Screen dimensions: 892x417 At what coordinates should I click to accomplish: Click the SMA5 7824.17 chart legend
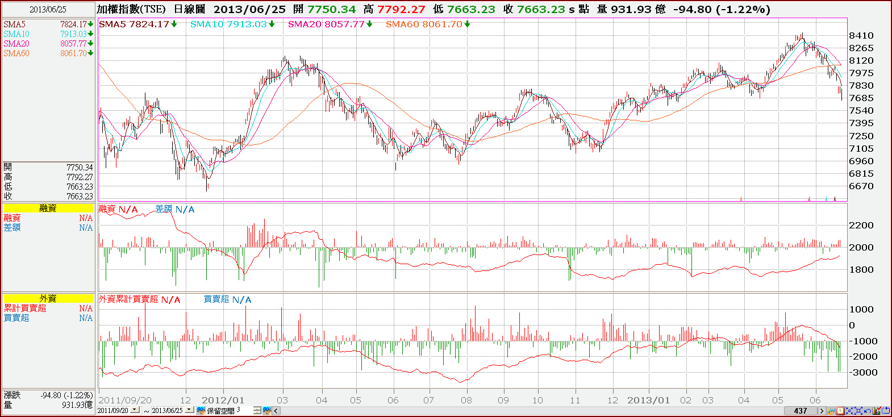138,24
